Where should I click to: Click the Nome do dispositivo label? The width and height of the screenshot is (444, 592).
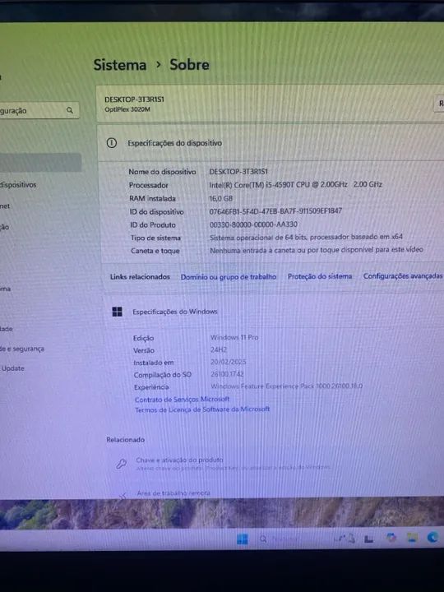point(162,172)
